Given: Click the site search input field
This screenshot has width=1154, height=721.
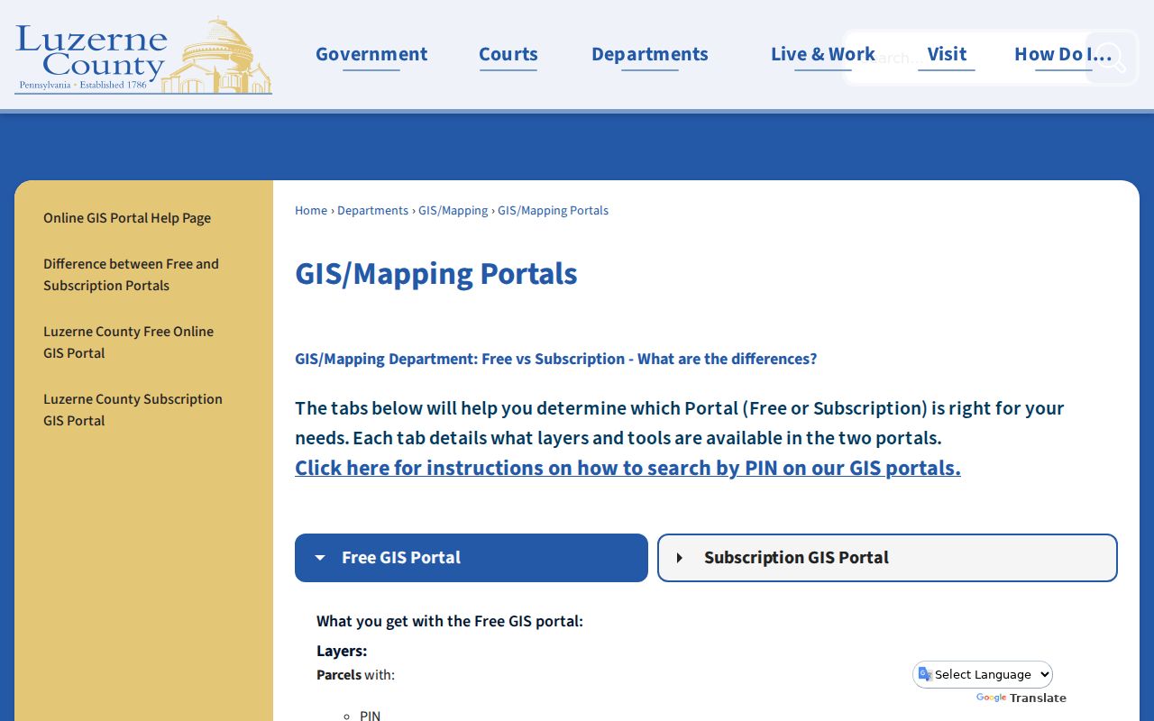Looking at the screenshot, I should (x=965, y=58).
